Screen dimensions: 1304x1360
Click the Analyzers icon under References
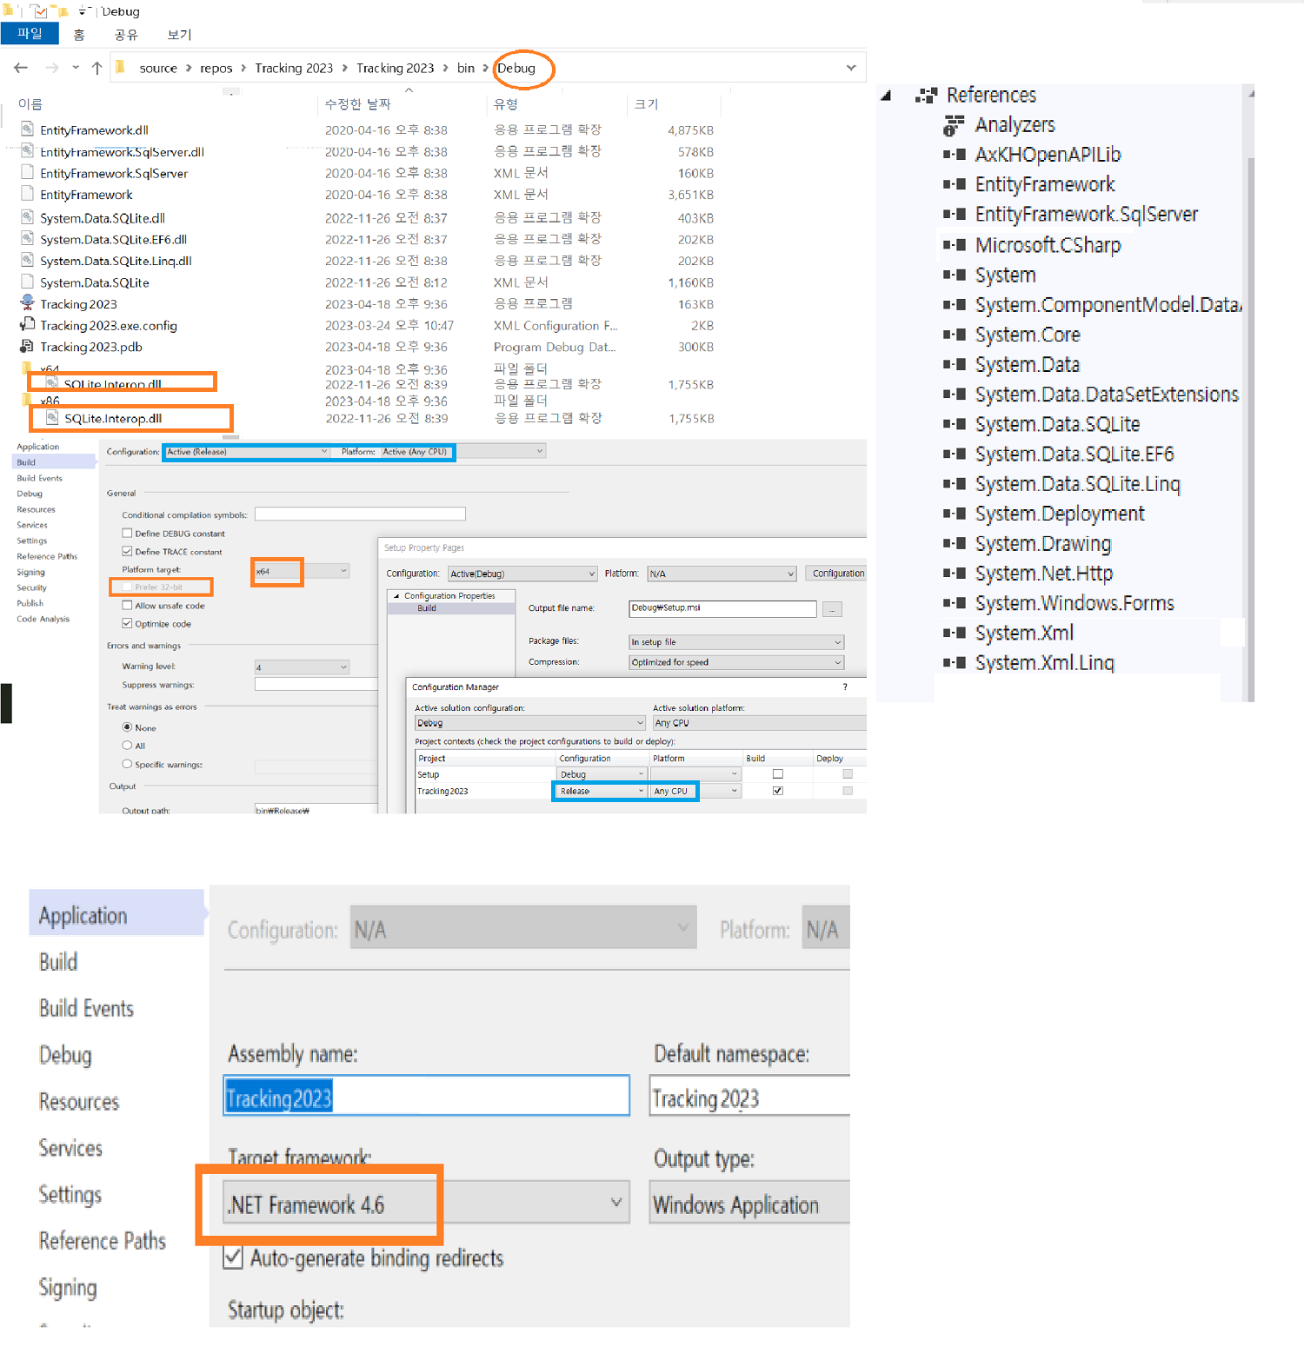[x=954, y=126]
